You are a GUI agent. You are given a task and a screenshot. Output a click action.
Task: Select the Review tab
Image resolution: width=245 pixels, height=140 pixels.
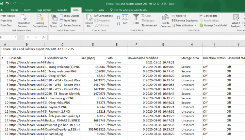[89, 10]
